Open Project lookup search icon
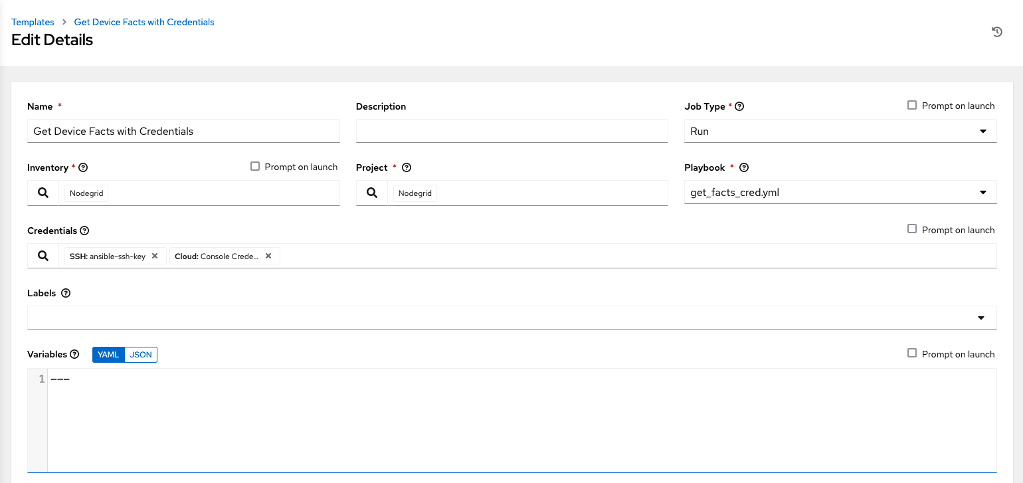 coord(372,193)
